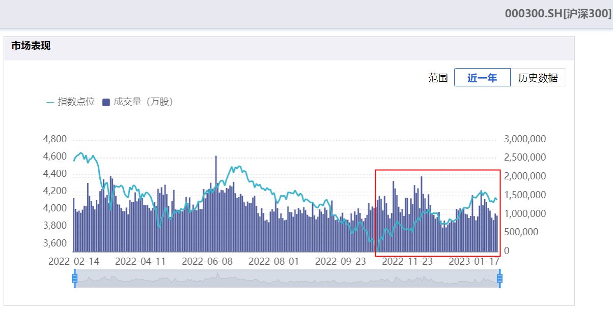Image resolution: width=613 pixels, height=312 pixels.
Task: Click the 范围 label beside the range tabs
Action: [438, 78]
